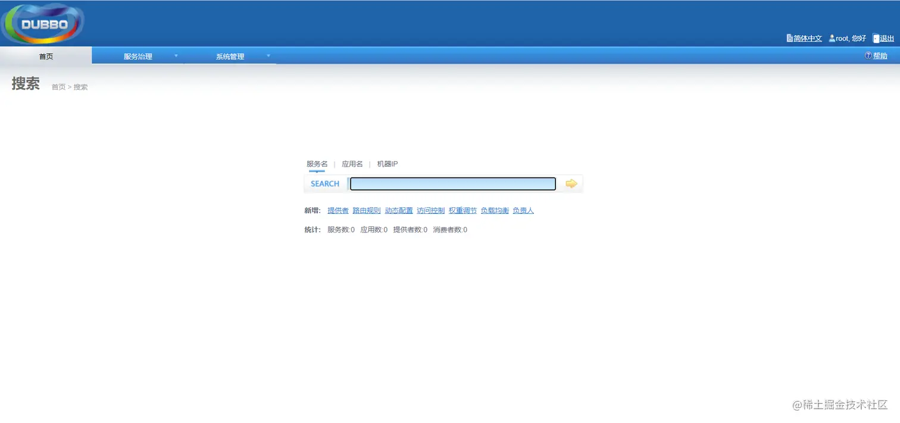The image size is (900, 423).
Task: Click the language document icon
Action: (x=790, y=38)
